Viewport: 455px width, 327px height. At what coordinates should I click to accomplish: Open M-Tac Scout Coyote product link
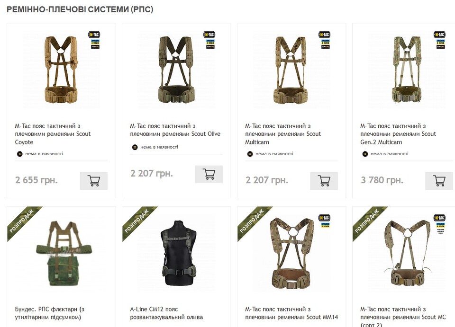[52, 134]
